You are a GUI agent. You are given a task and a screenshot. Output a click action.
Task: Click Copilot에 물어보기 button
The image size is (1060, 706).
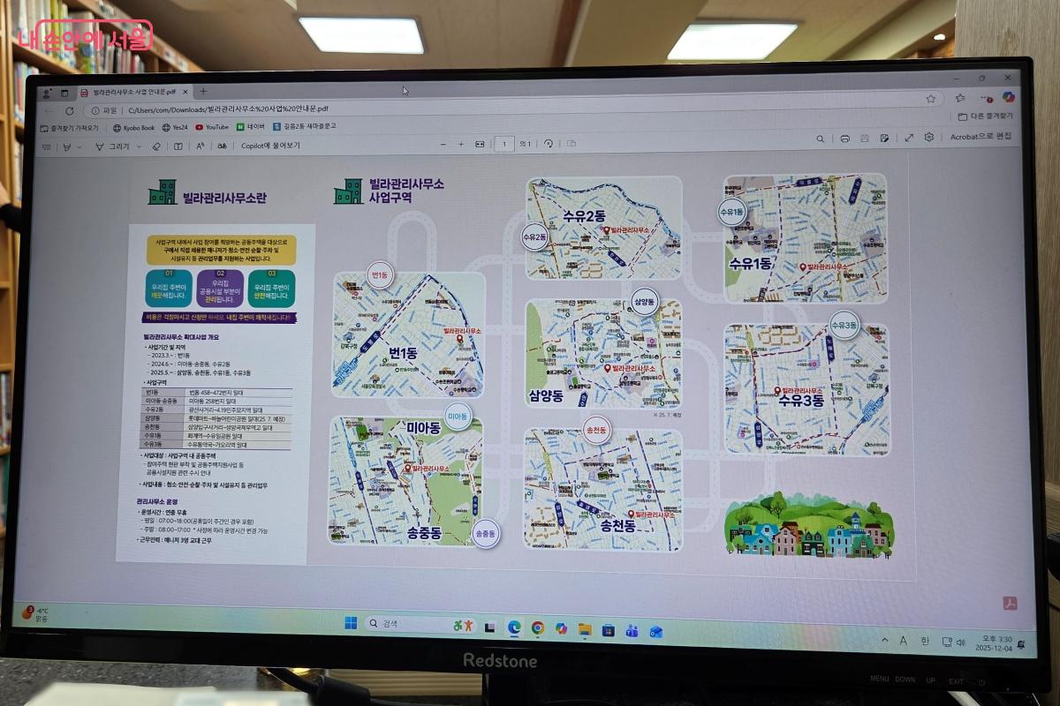coord(270,146)
